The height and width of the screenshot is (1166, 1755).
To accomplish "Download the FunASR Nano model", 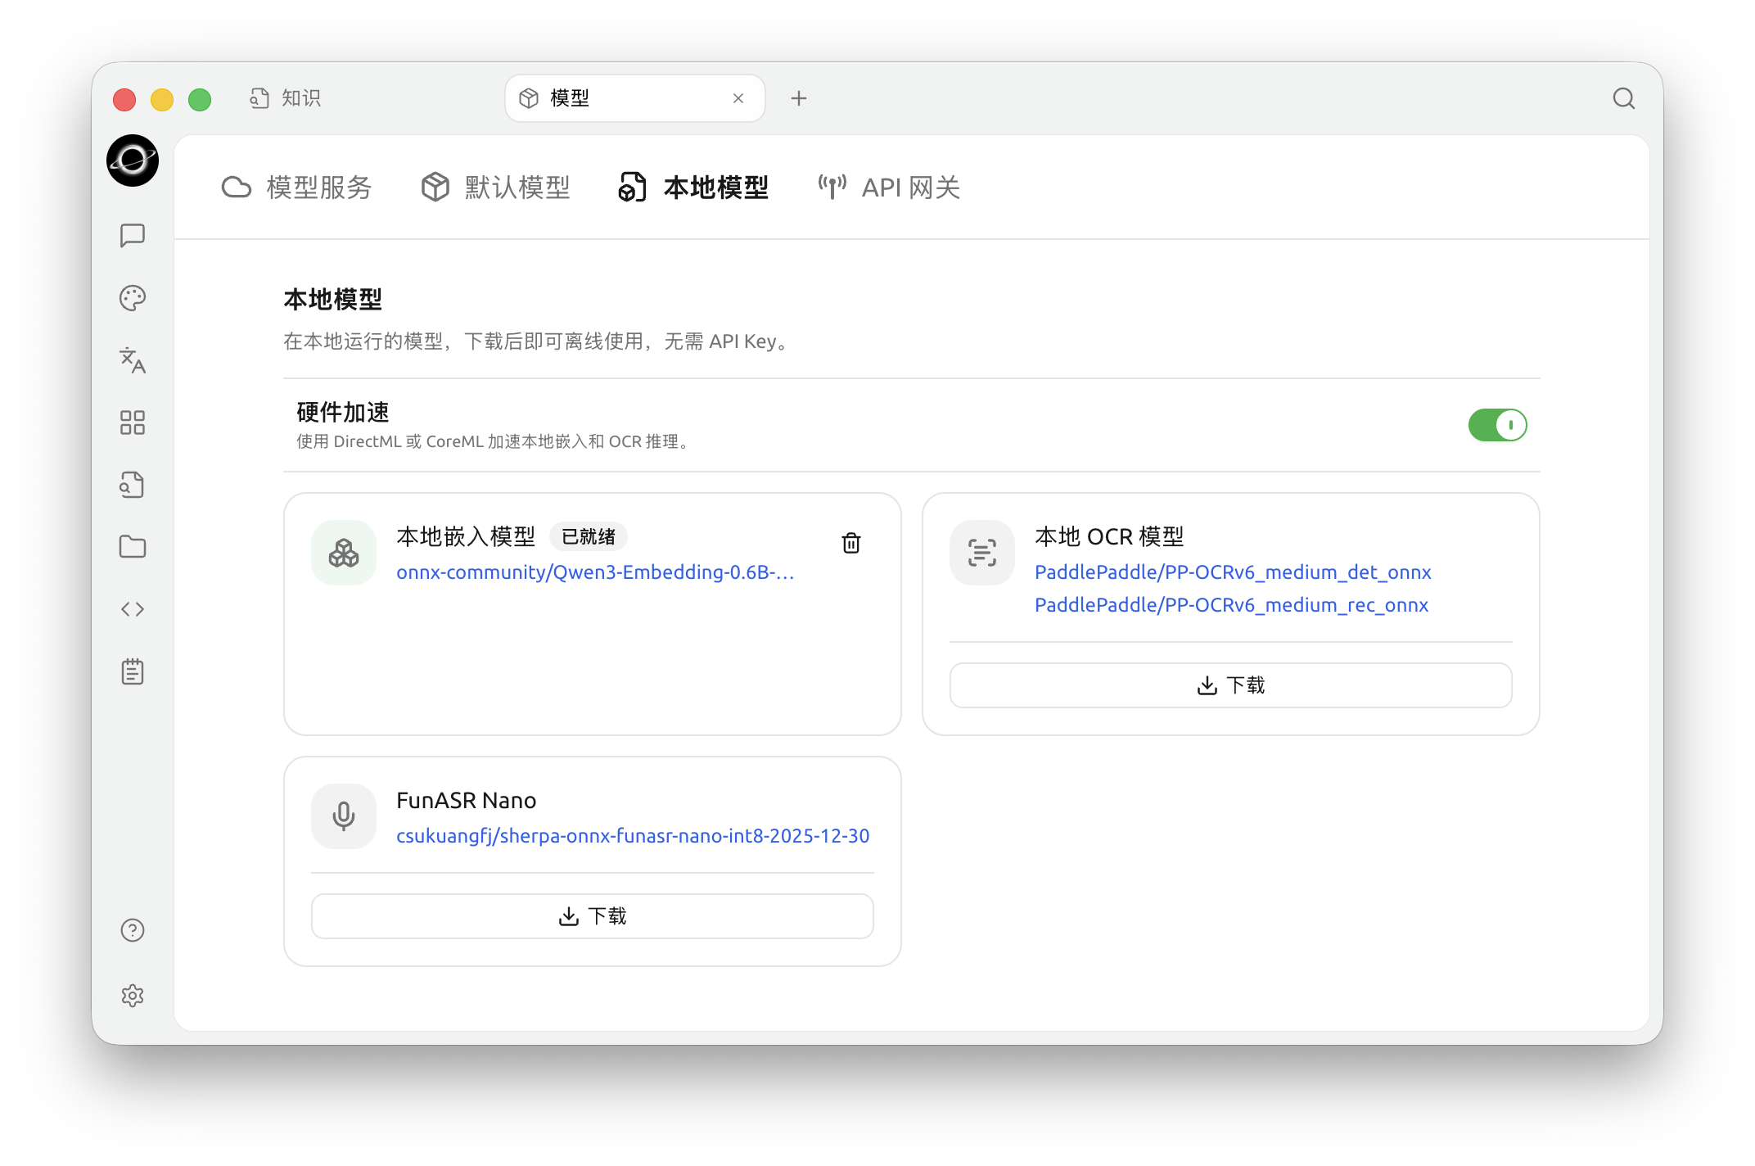I will click(592, 916).
